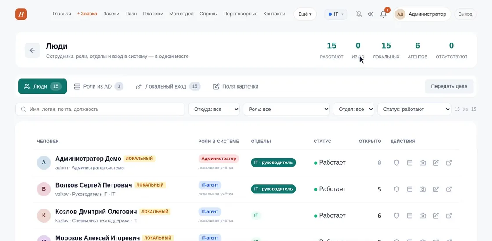Open the IT department selector
The image size is (492, 241).
[x=336, y=14]
